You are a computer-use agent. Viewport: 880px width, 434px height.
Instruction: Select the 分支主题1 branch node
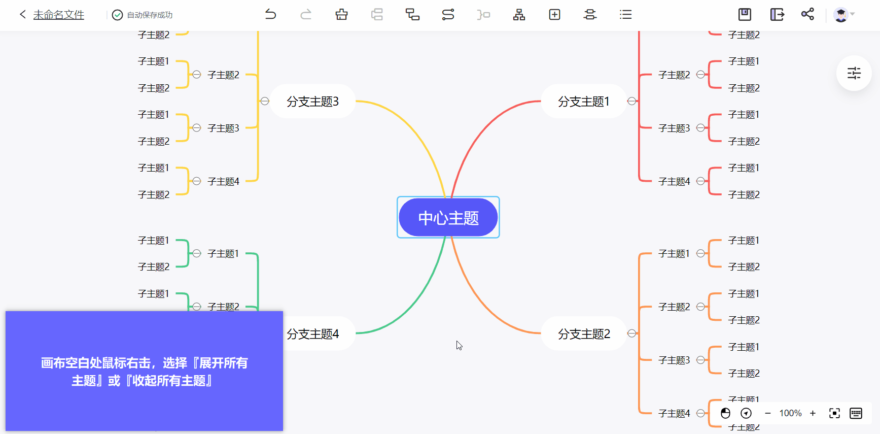coord(584,101)
